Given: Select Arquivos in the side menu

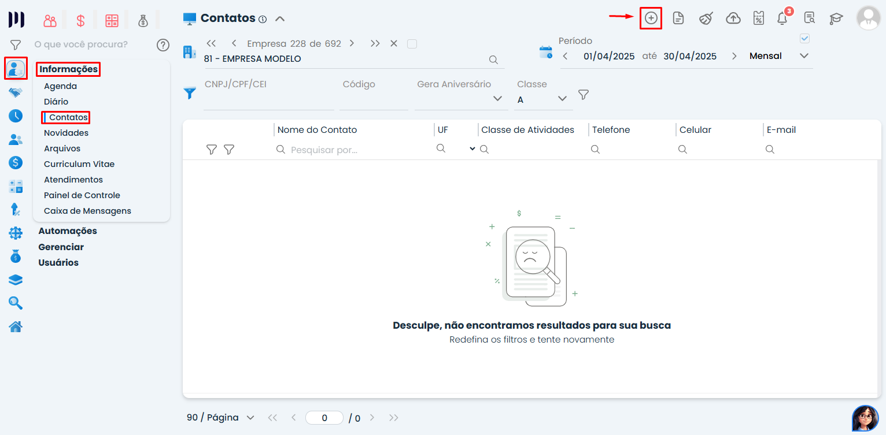Looking at the screenshot, I should 62,148.
